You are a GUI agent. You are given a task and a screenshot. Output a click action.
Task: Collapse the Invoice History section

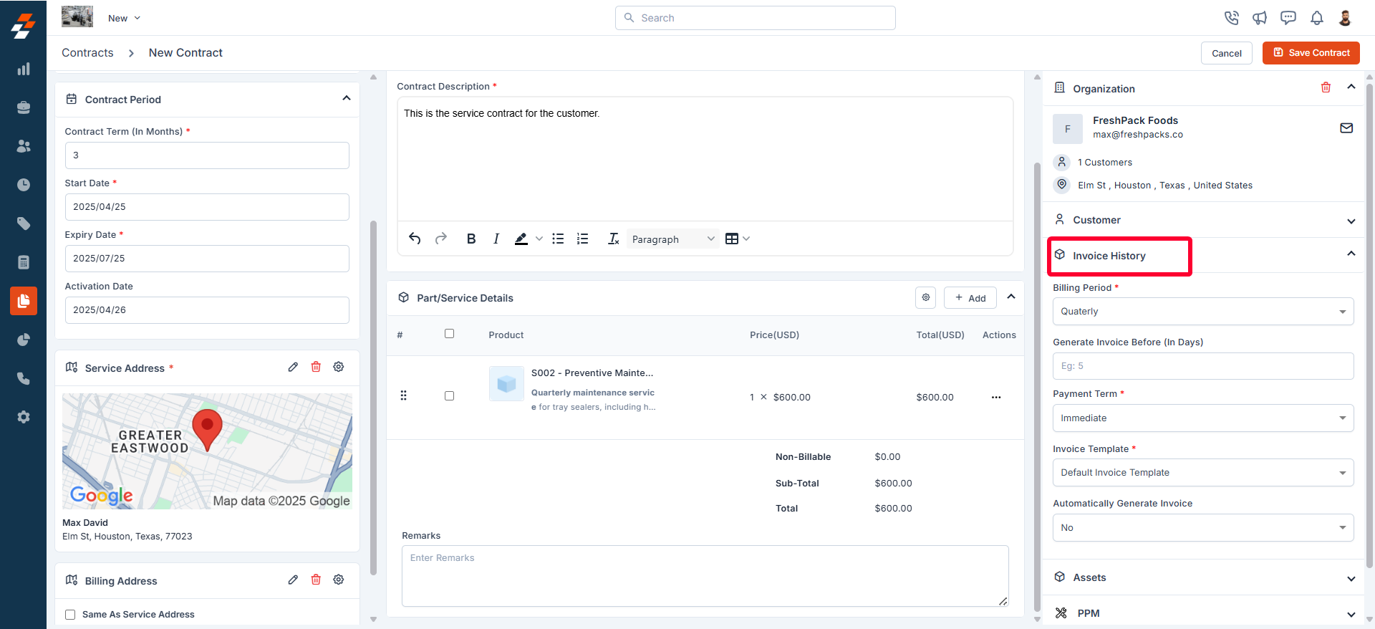point(1351,254)
